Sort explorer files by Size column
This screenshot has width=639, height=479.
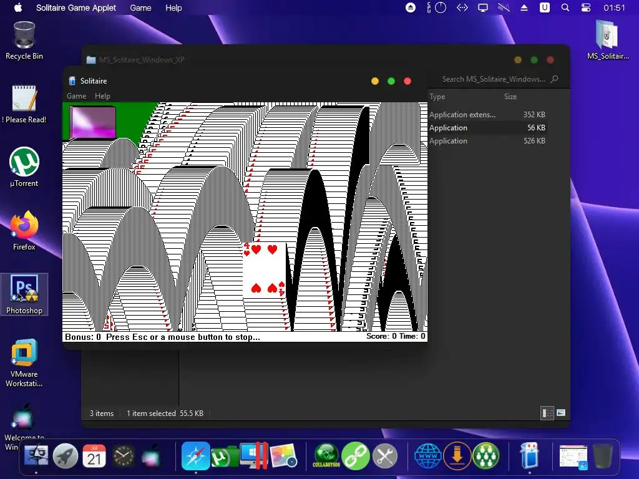[510, 97]
